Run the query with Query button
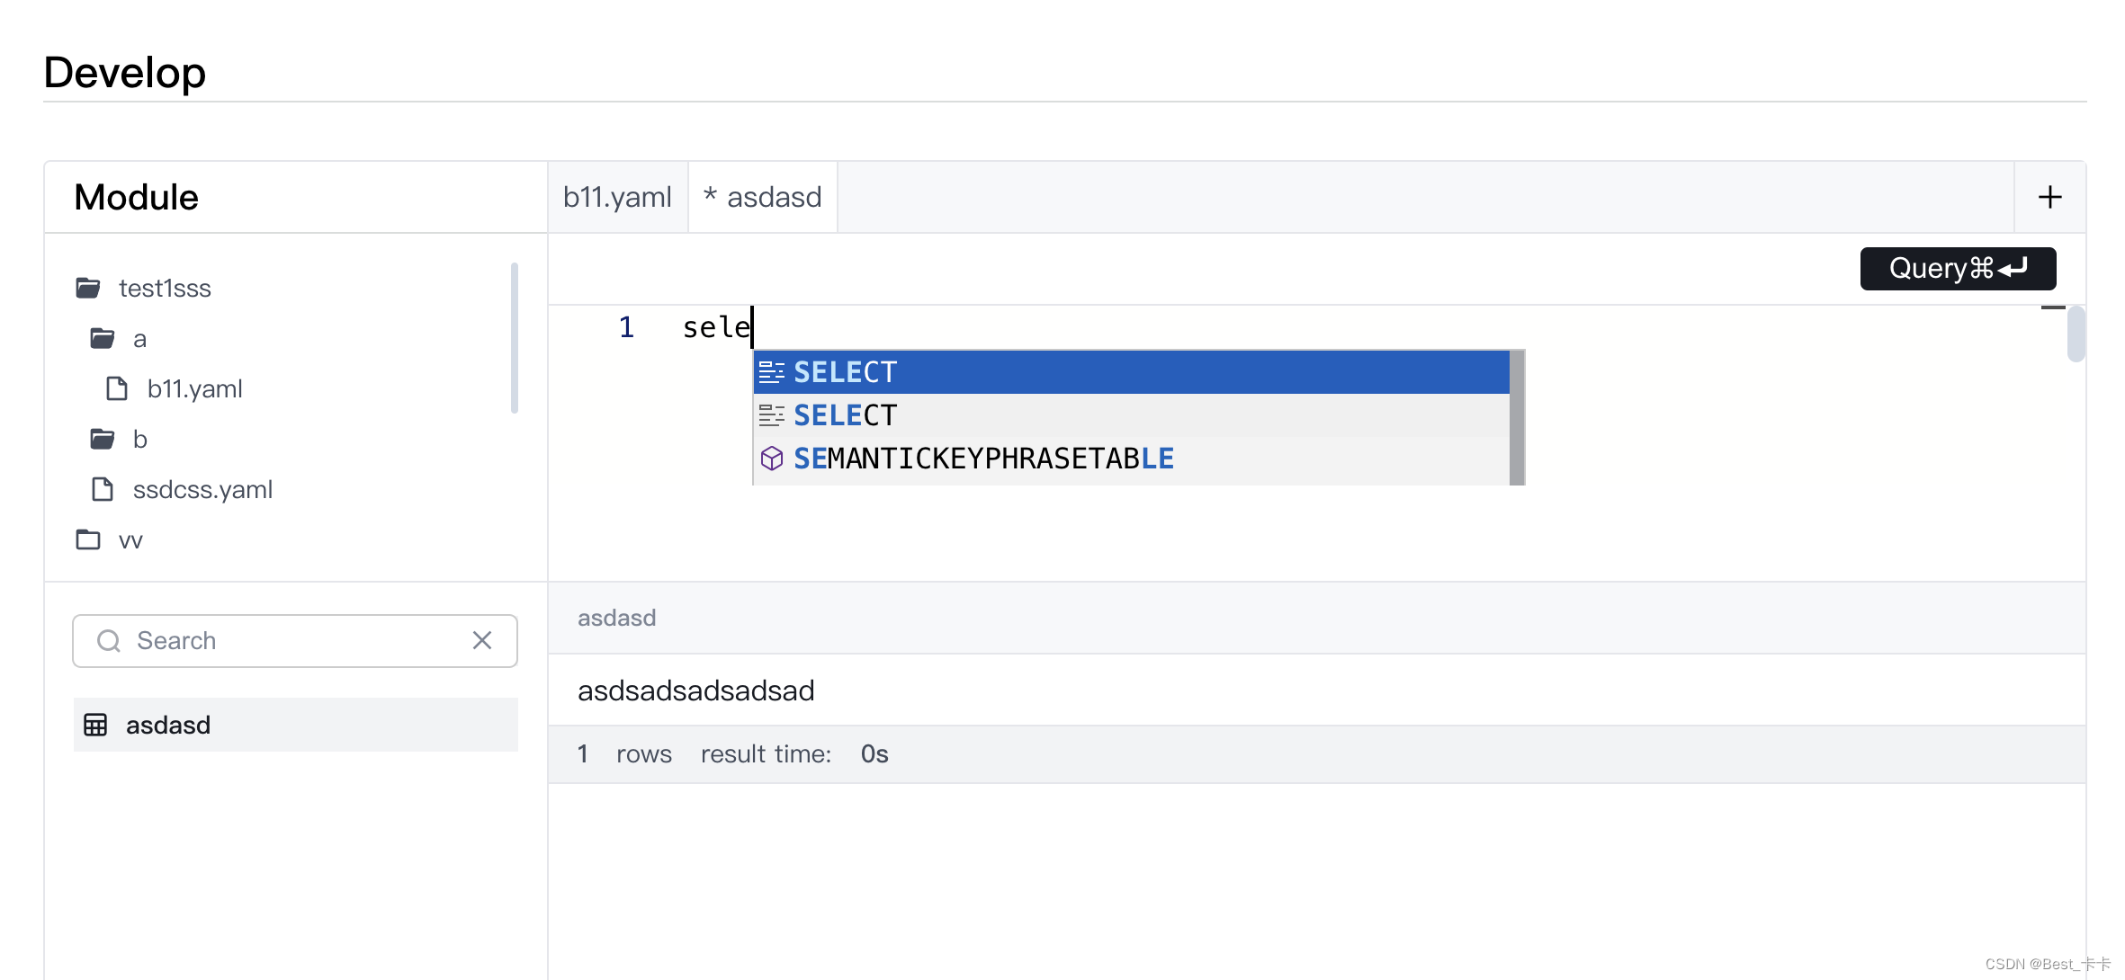2125x980 pixels. [x=1958, y=268]
